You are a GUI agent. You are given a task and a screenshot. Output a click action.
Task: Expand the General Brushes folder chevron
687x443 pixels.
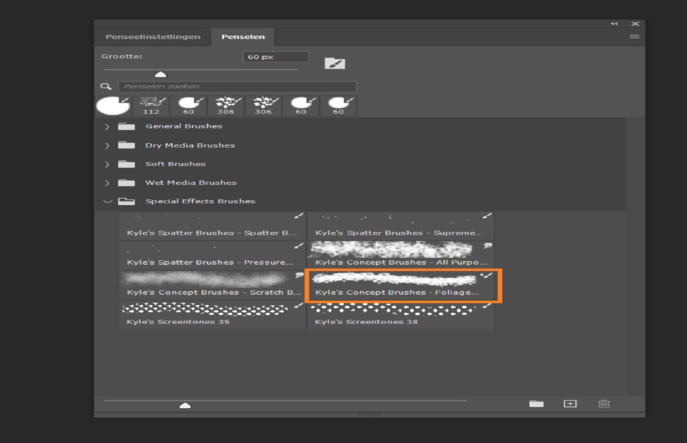(x=107, y=127)
